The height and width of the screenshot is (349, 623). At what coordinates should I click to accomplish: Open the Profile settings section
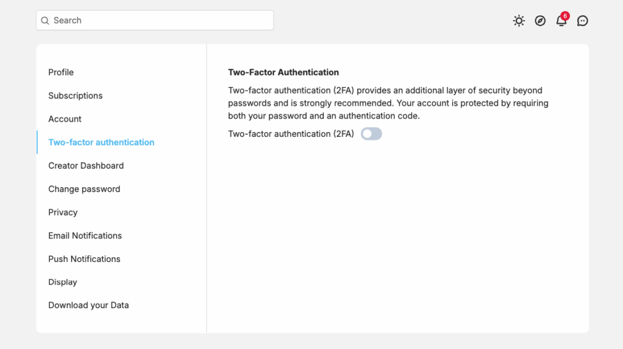(61, 72)
